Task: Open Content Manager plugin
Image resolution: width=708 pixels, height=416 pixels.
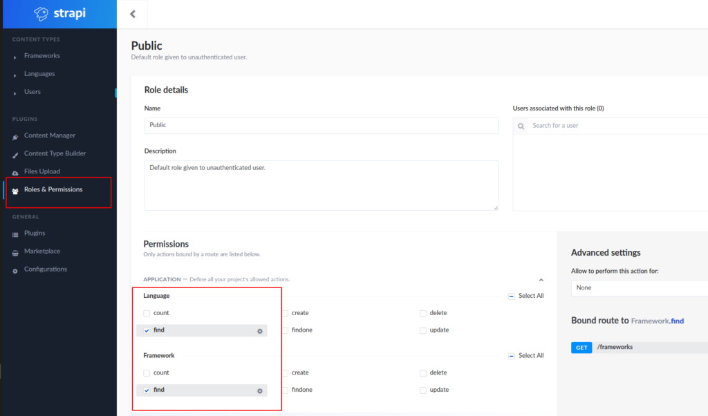Action: 50,135
